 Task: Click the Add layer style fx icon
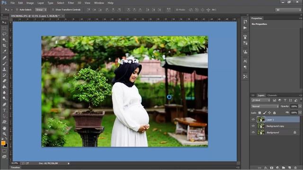266,168
